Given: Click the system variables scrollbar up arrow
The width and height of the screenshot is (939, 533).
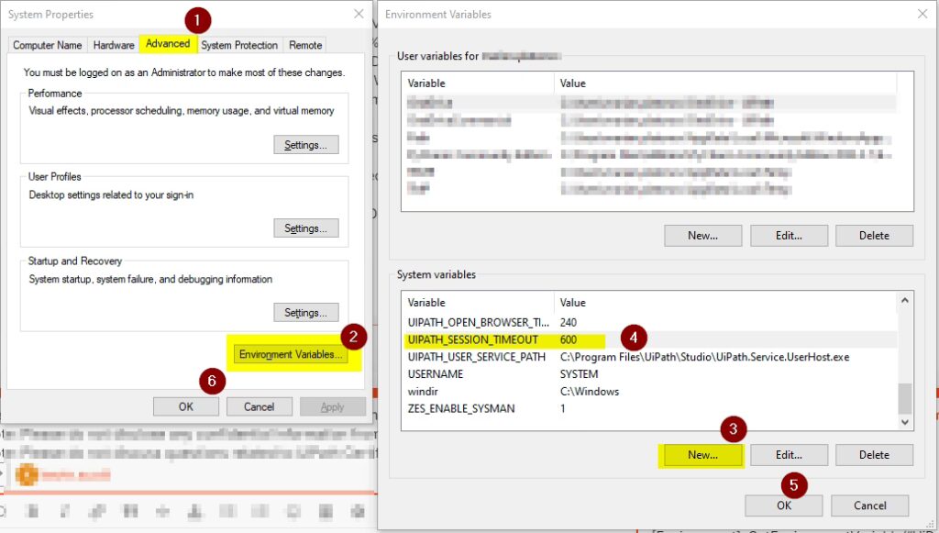Looking at the screenshot, I should 905,300.
